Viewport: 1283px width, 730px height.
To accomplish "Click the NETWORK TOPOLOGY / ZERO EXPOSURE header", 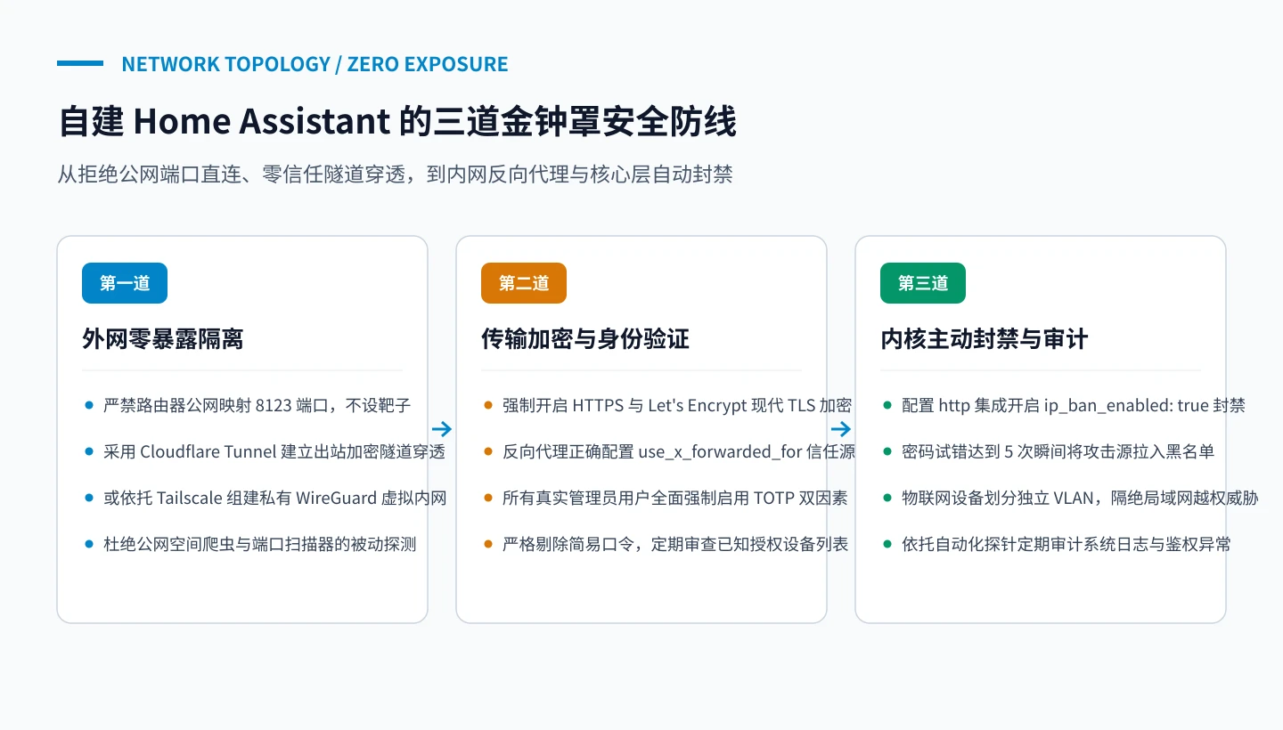I will pyautogui.click(x=315, y=64).
